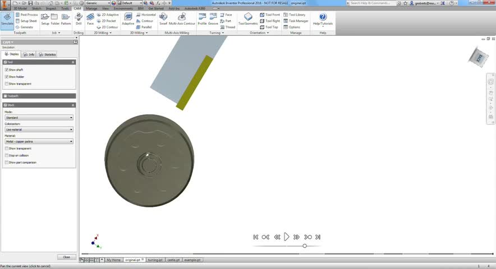Switch to turning.ipt document tab
The width and height of the screenshot is (496, 269).
coord(155,260)
